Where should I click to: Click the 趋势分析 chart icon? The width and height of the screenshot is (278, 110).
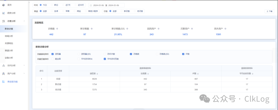pyautogui.click(x=3, y=13)
